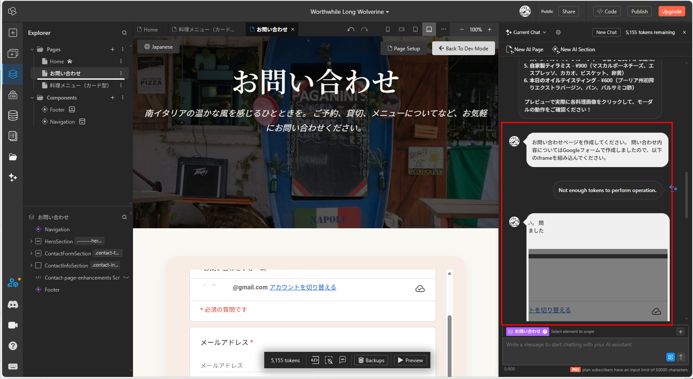693x379 pixels.
Task: Undo the last action
Action: 351,29
